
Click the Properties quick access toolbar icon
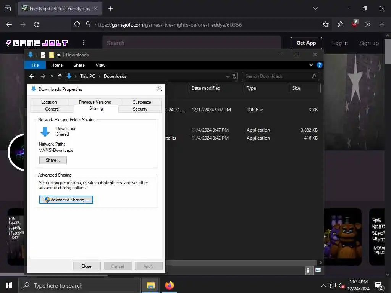(x=43, y=55)
